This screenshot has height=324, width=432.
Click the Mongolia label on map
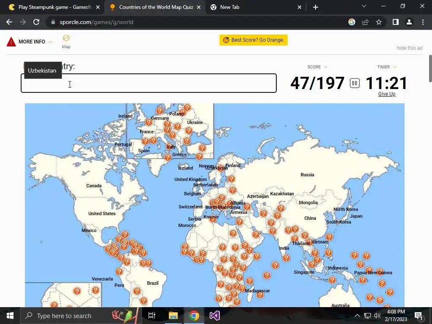[x=308, y=202]
